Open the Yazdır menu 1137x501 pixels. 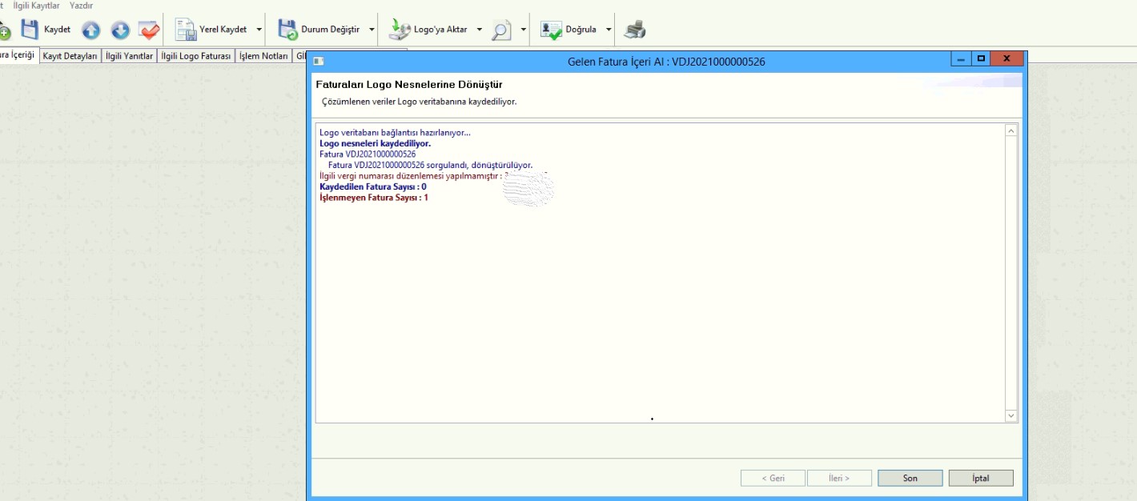81,6
